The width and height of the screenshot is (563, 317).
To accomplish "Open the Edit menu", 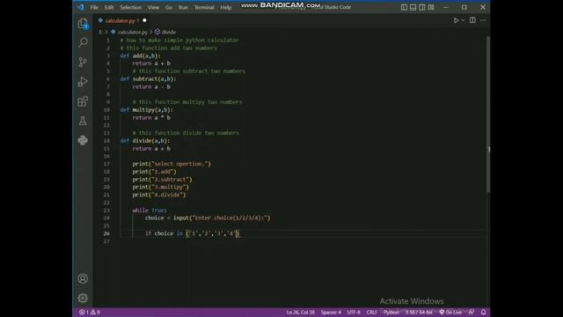I will pos(109,7).
